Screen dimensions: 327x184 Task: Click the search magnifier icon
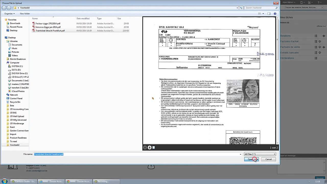tap(277, 8)
